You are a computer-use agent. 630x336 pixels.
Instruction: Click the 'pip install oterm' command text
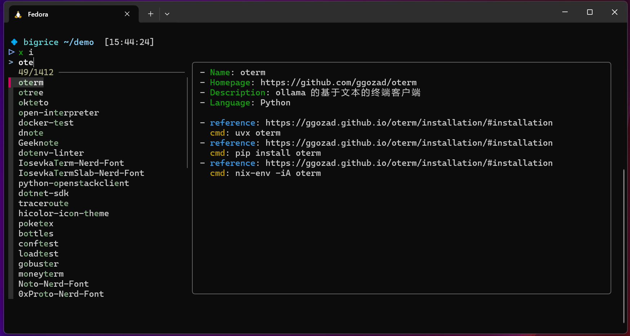pos(278,153)
